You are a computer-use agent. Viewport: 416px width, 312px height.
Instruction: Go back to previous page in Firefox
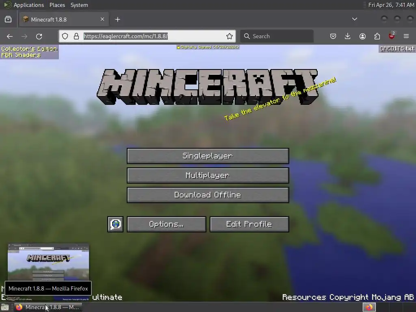(x=10, y=36)
